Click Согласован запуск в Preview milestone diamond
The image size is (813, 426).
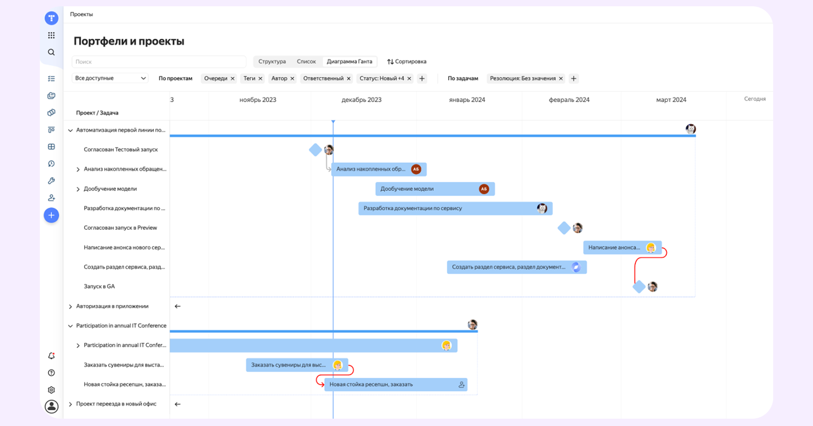tap(564, 228)
